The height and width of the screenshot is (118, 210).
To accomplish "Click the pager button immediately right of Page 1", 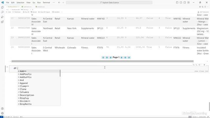I will tap(121, 58).
